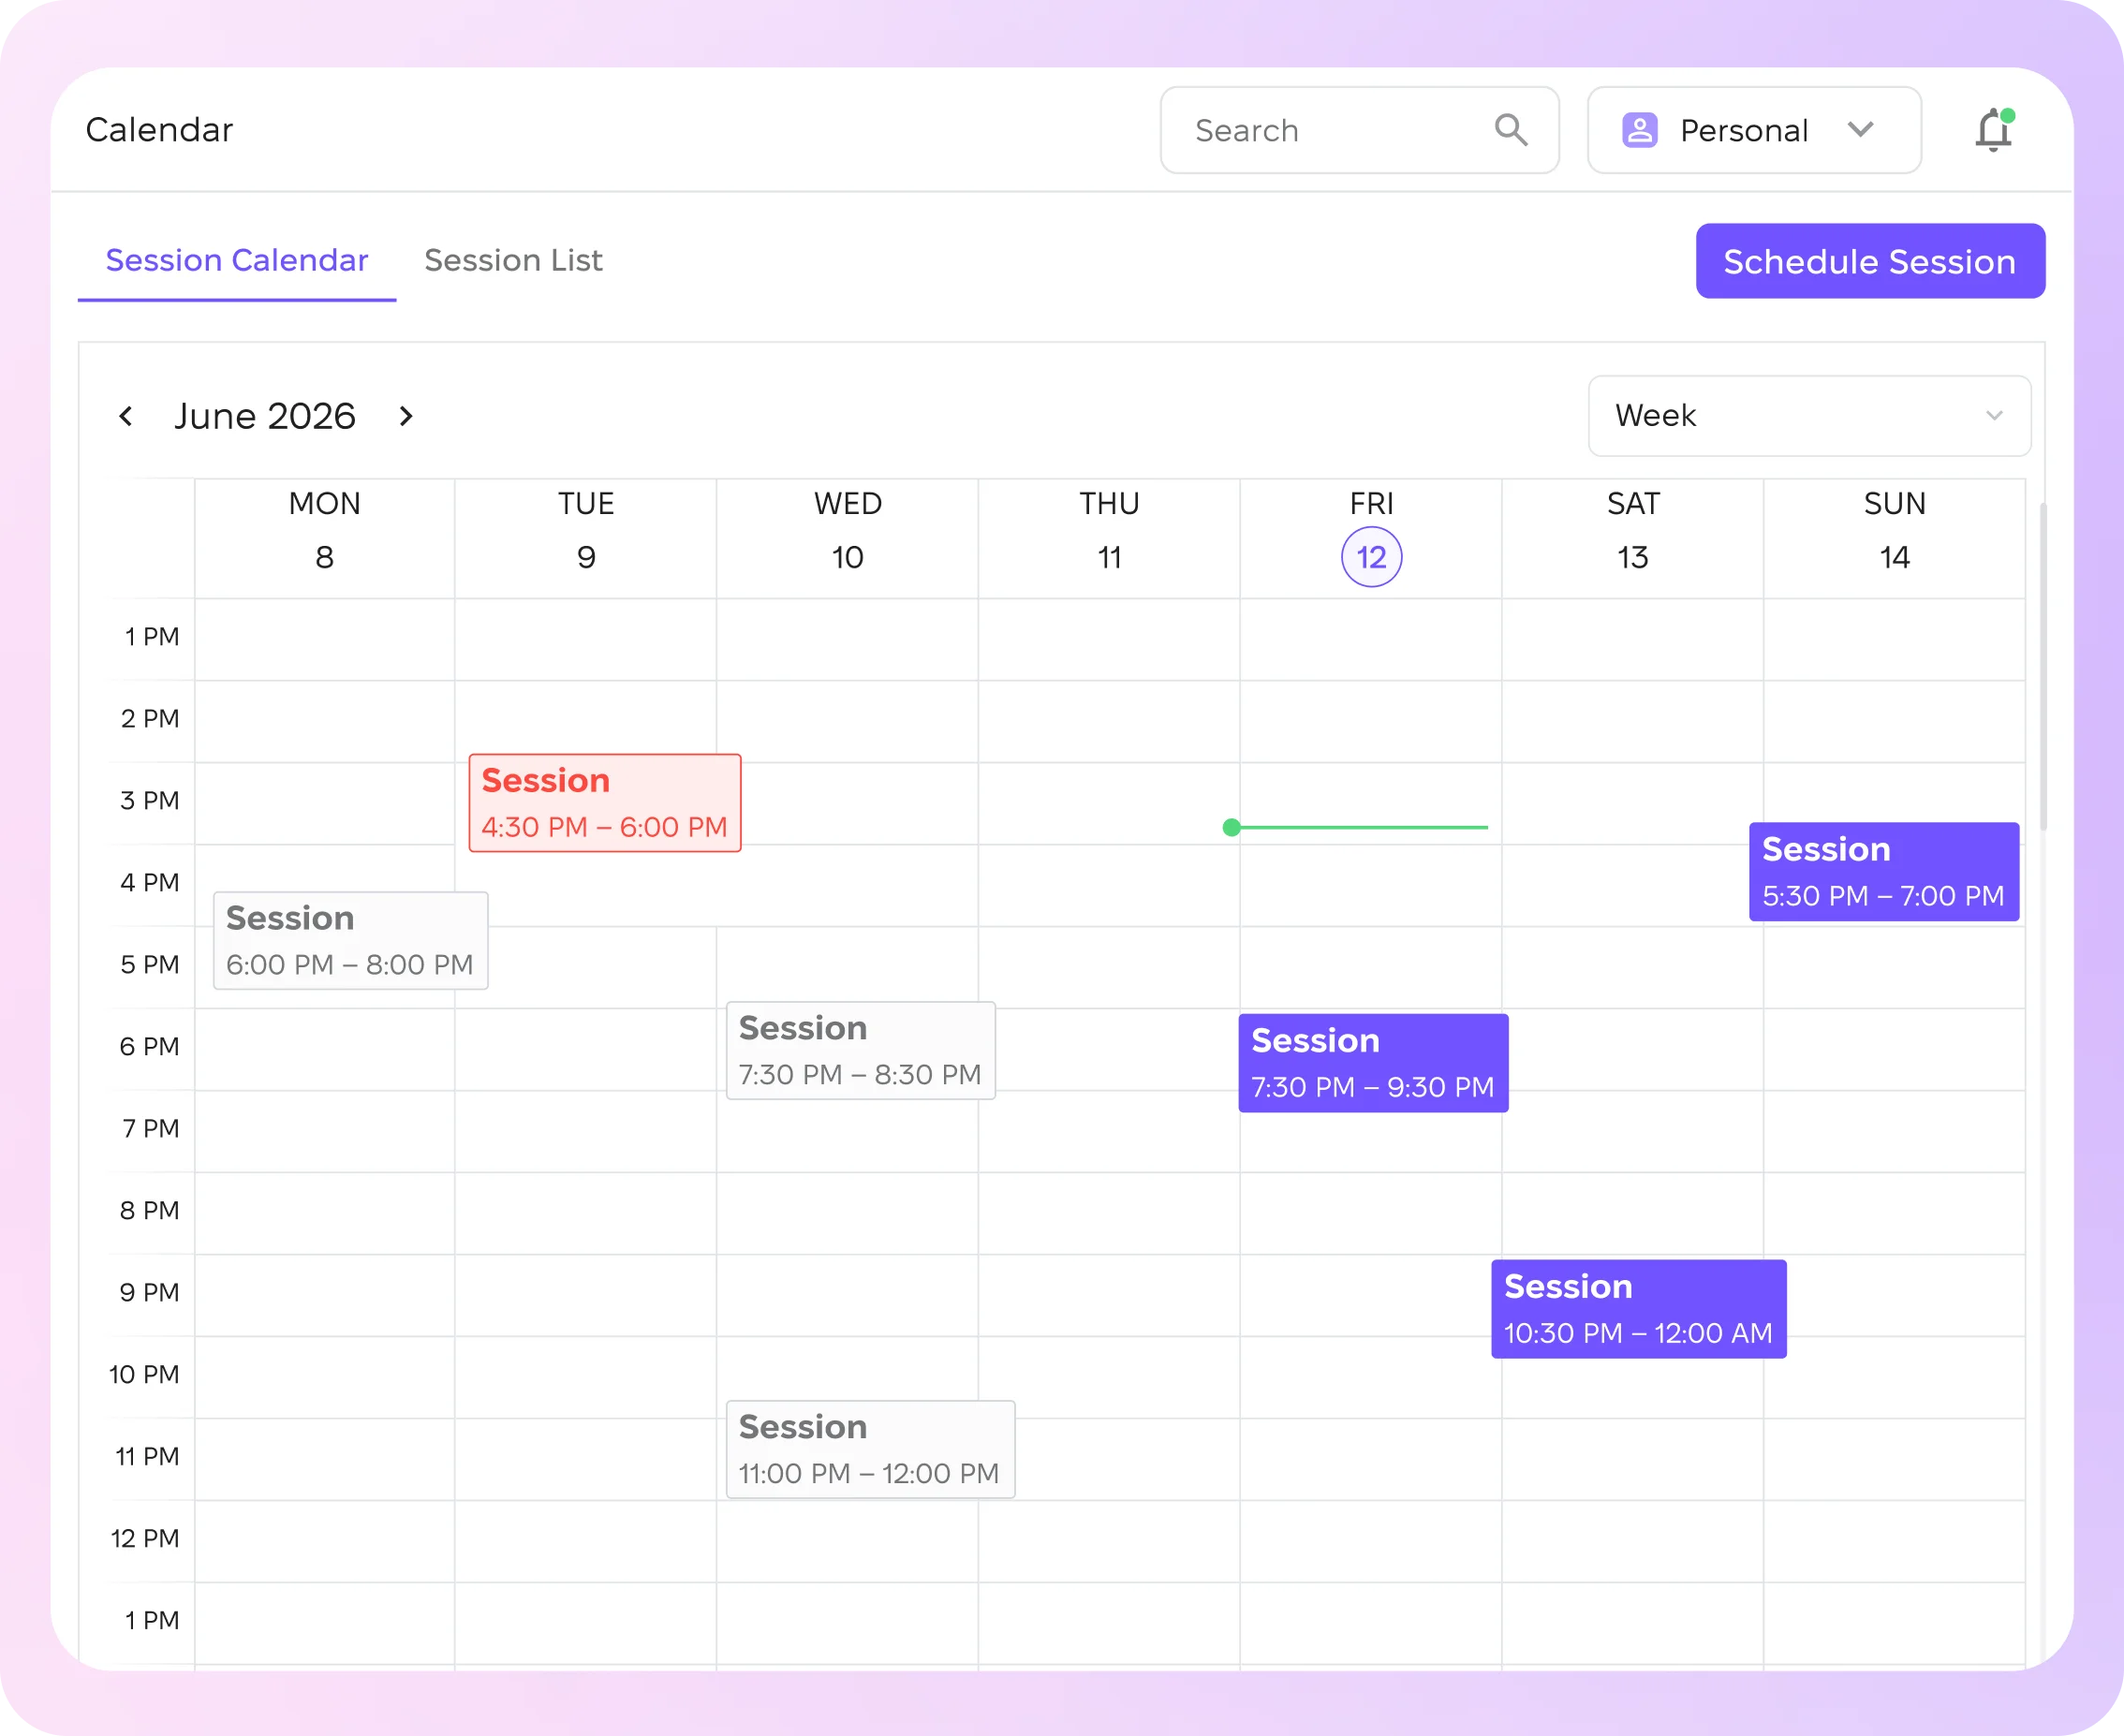Click the calendar vertical scrollbar
Screen dimensions: 2124x1736
(2043, 667)
